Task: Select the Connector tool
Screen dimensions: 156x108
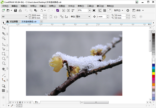Action: tap(4, 80)
